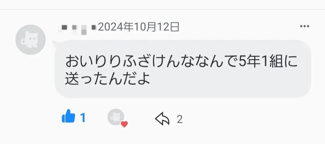Show the 2 replies via the count
This screenshot has height=144, width=325.
coord(179,119)
